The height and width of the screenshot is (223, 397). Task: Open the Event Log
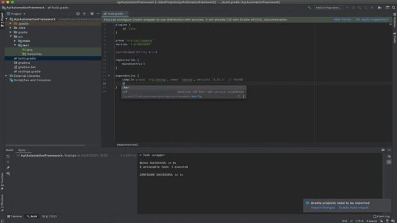click(381, 216)
